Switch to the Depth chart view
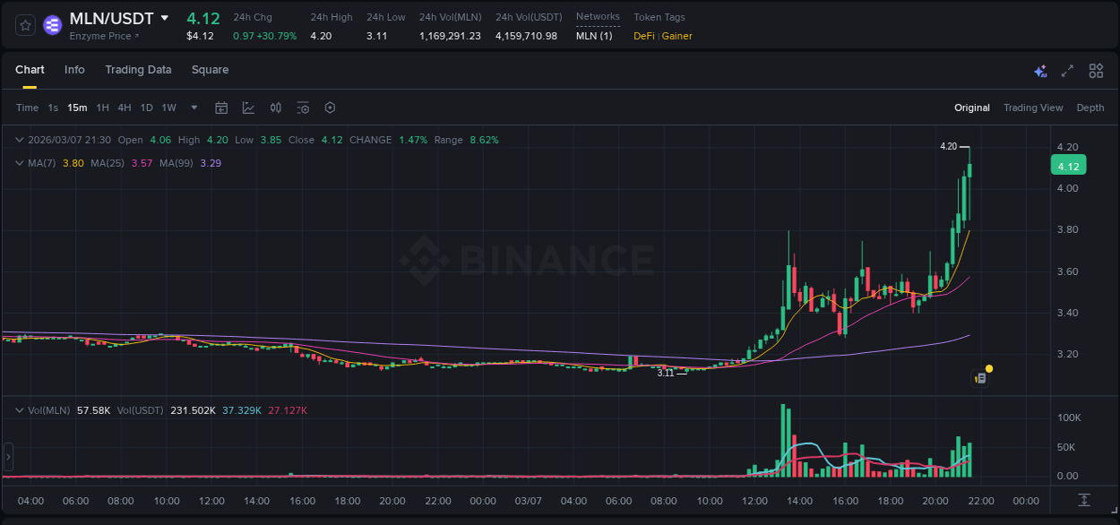Viewport: 1120px width, 525px height. coord(1090,108)
